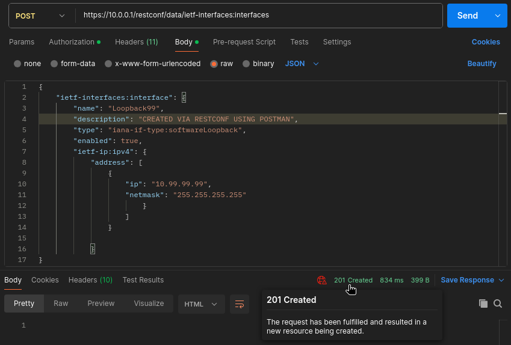
Task: Switch to the Tests tab
Action: 299,42
